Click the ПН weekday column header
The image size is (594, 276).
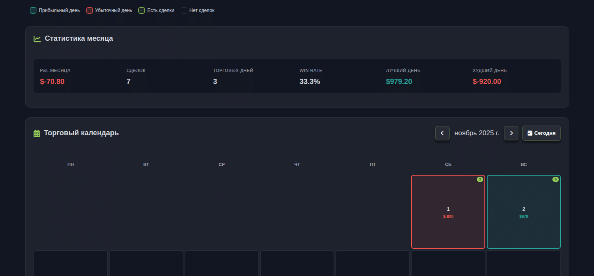click(x=70, y=164)
